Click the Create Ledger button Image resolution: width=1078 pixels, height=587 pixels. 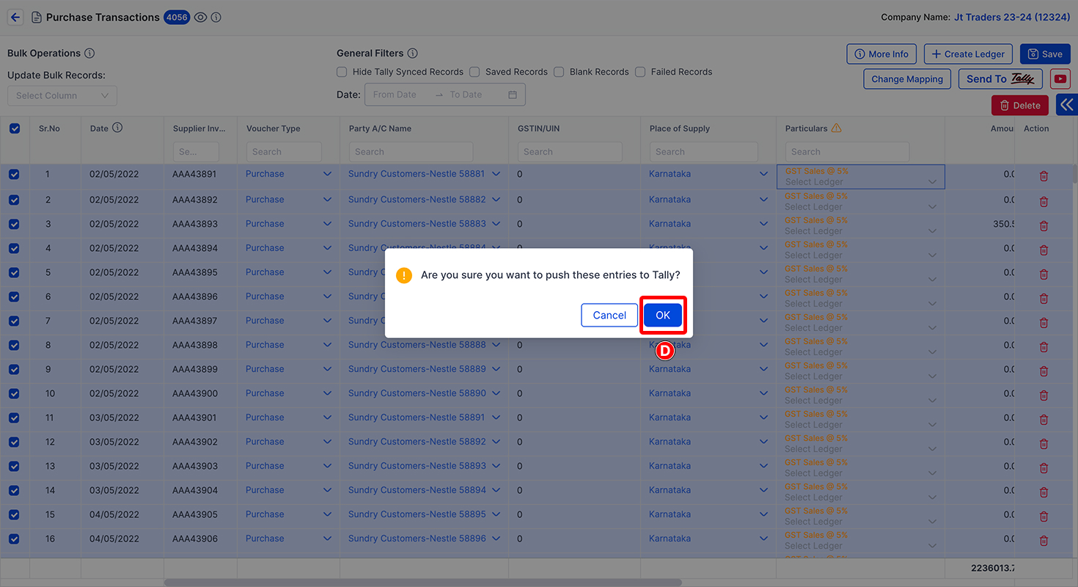[x=968, y=54]
